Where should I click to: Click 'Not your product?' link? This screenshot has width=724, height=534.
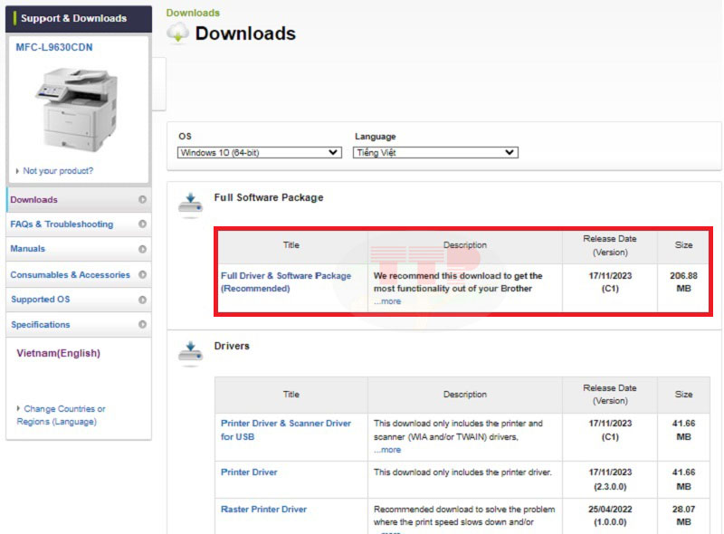58,171
